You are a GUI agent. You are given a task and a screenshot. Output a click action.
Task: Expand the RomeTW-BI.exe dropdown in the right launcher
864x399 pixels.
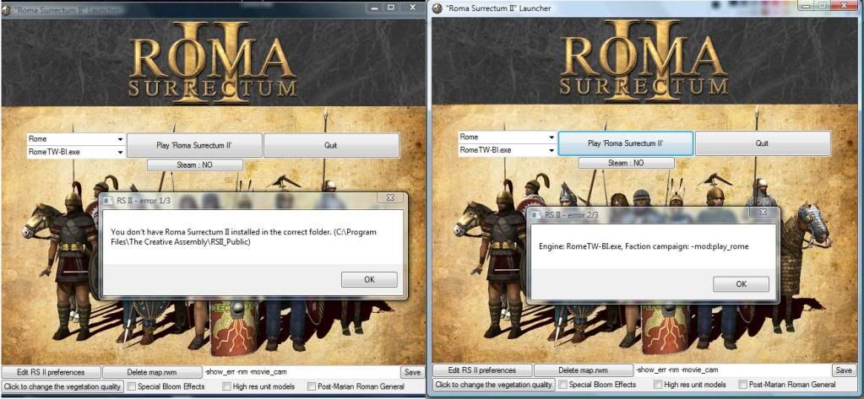coord(551,150)
